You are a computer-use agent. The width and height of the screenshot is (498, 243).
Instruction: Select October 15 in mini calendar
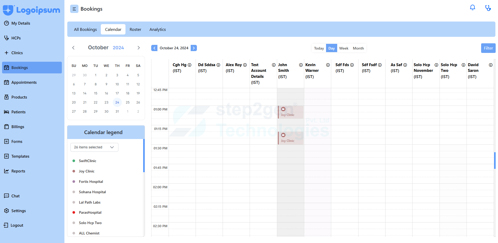coord(96,93)
